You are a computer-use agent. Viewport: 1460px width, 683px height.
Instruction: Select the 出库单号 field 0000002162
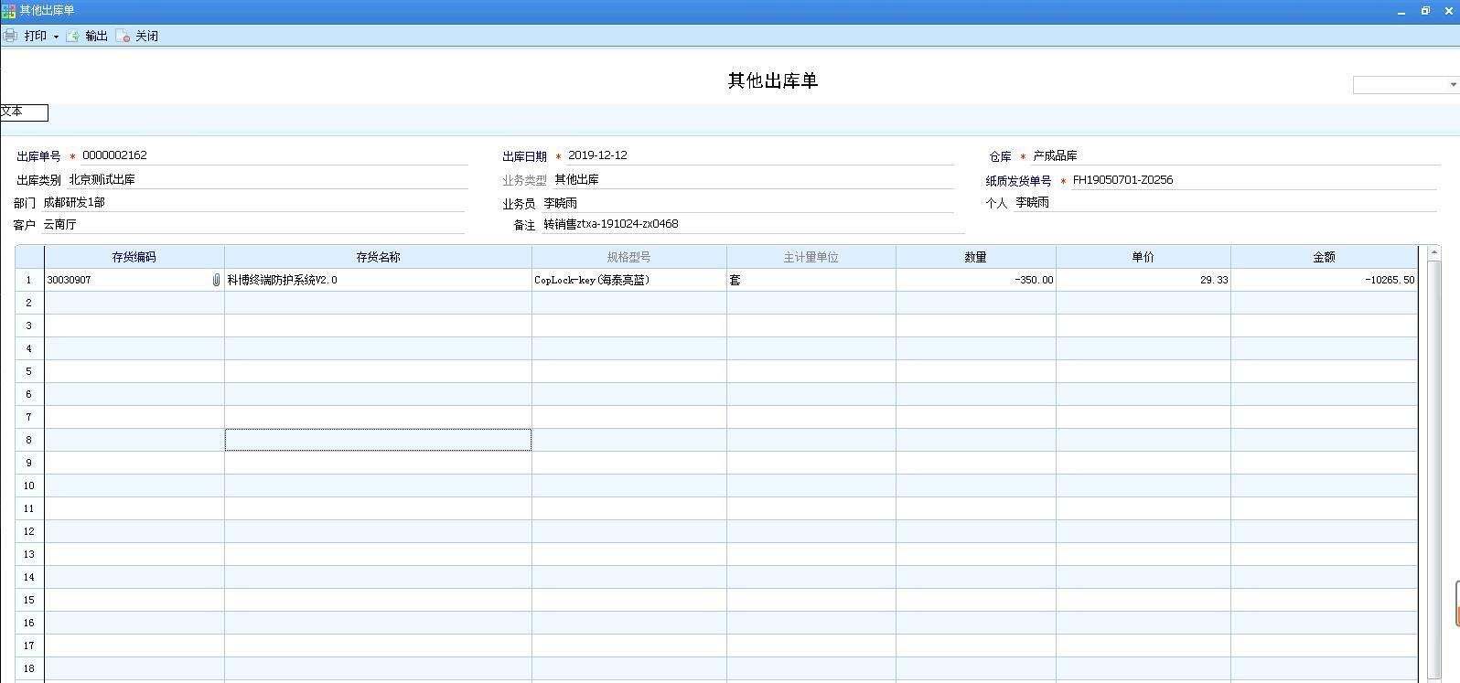[274, 155]
